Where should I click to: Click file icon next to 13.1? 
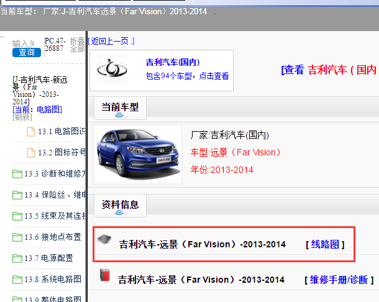click(31, 132)
